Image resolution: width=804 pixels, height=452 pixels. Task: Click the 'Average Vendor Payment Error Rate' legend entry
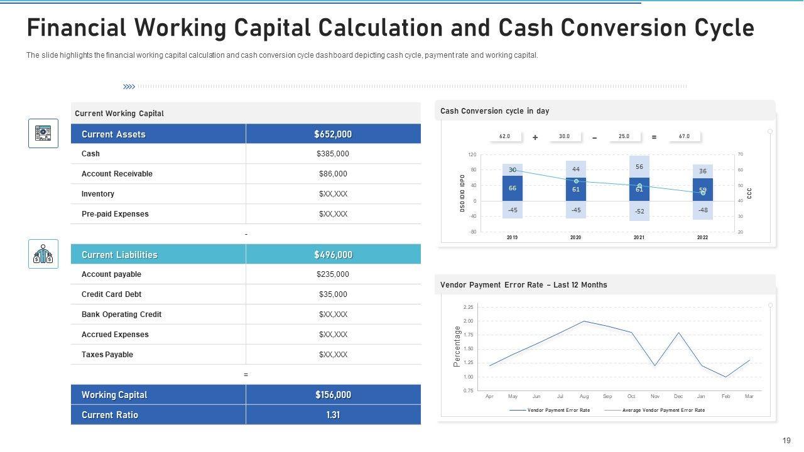(x=655, y=411)
